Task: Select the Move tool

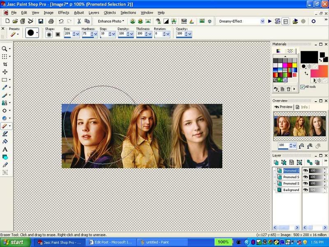Action: 5,72
